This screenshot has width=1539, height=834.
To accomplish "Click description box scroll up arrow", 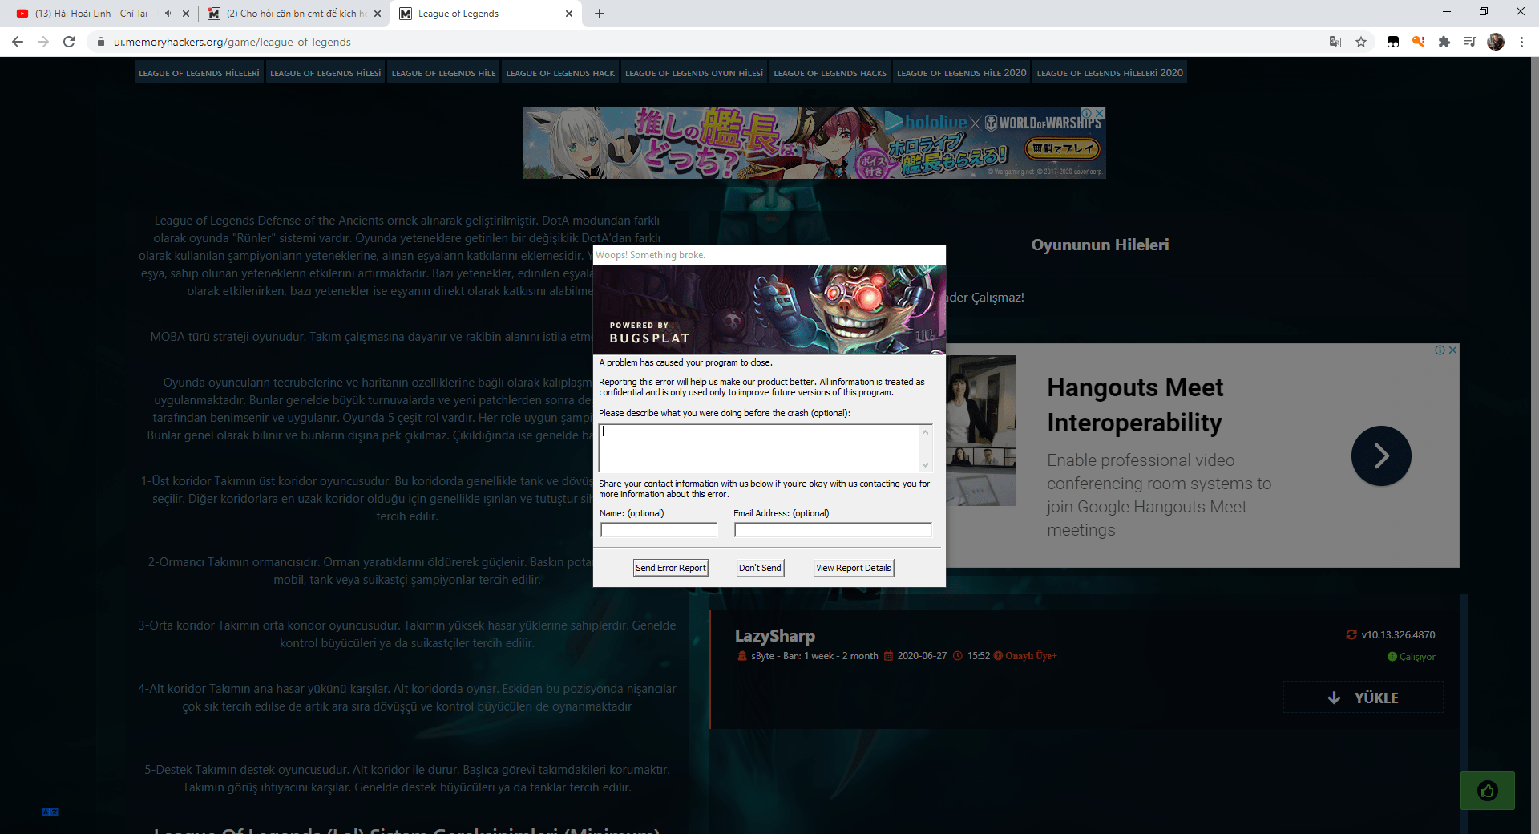I will [926, 432].
